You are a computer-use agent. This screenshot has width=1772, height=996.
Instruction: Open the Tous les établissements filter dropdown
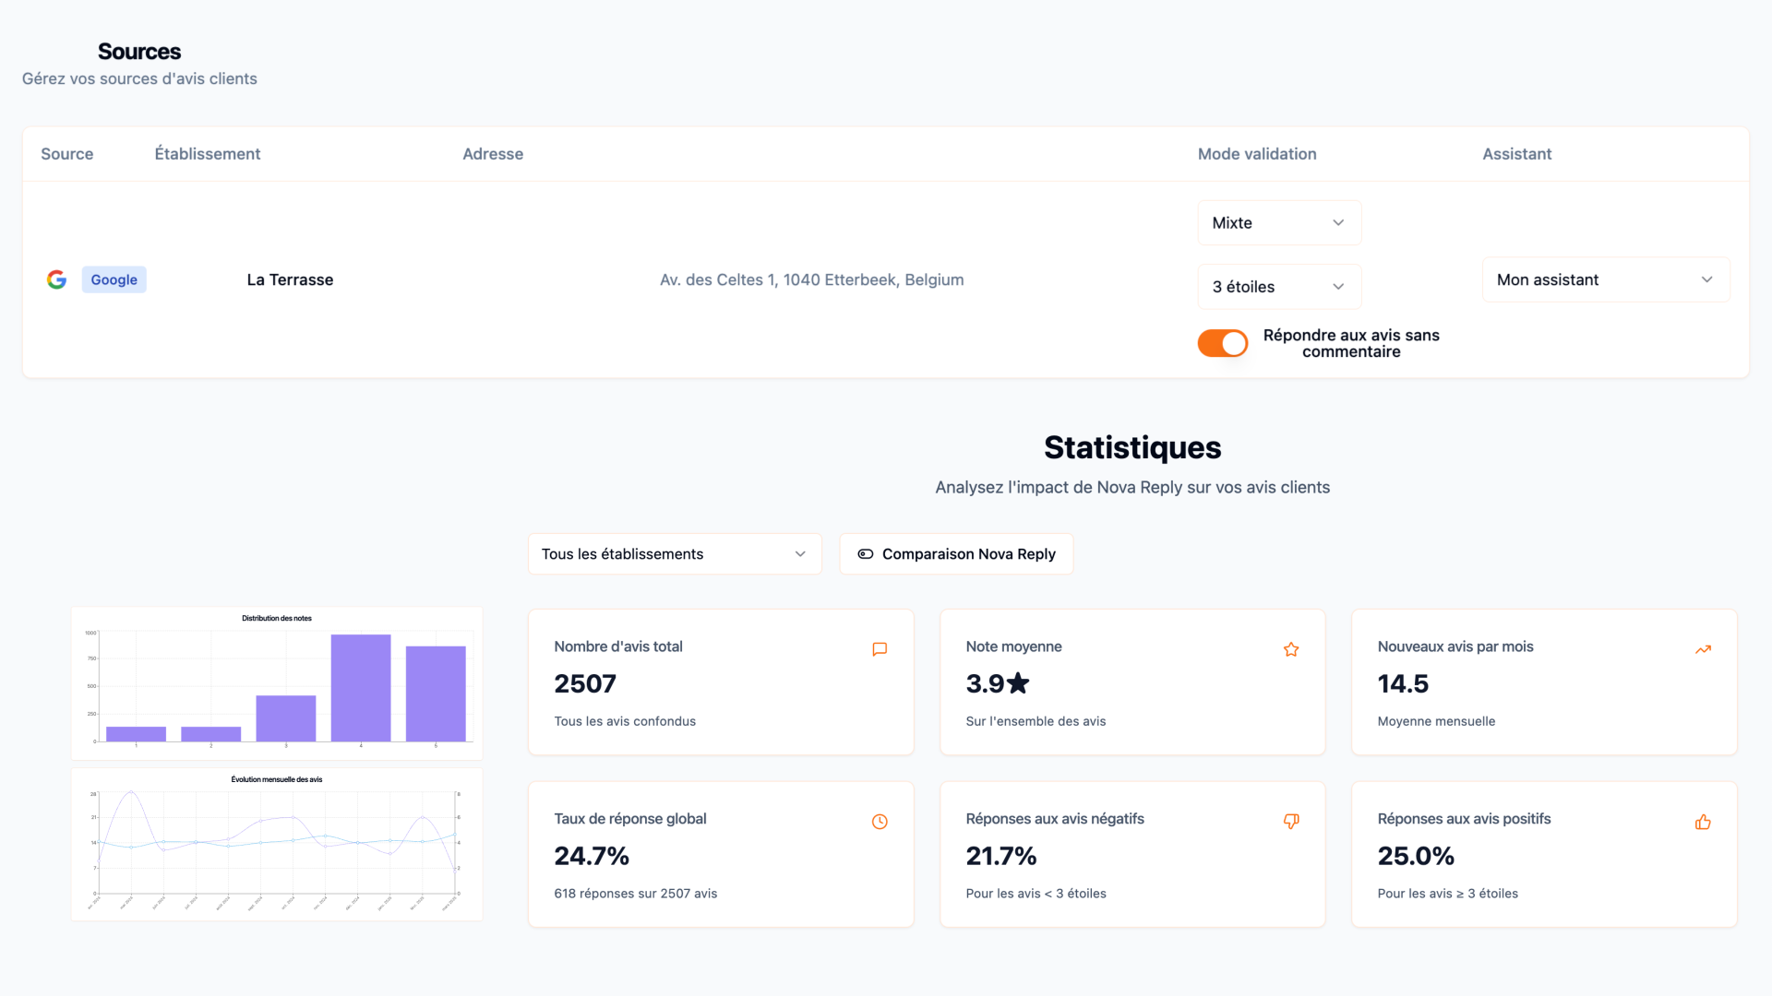pos(674,554)
